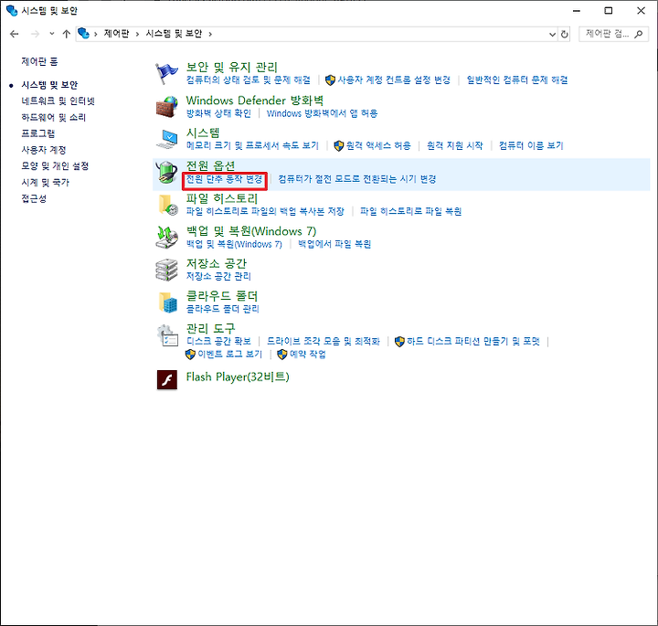This screenshot has width=658, height=626.
Task: Open 원격 지원 시작 link
Action: pyautogui.click(x=454, y=145)
